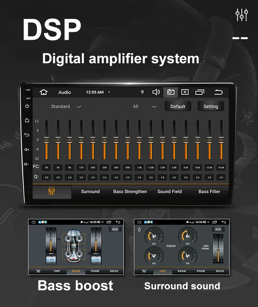Select the FC value box 200
Image resolution: width=258 pixels, height=307 pixels.
click(x=93, y=167)
